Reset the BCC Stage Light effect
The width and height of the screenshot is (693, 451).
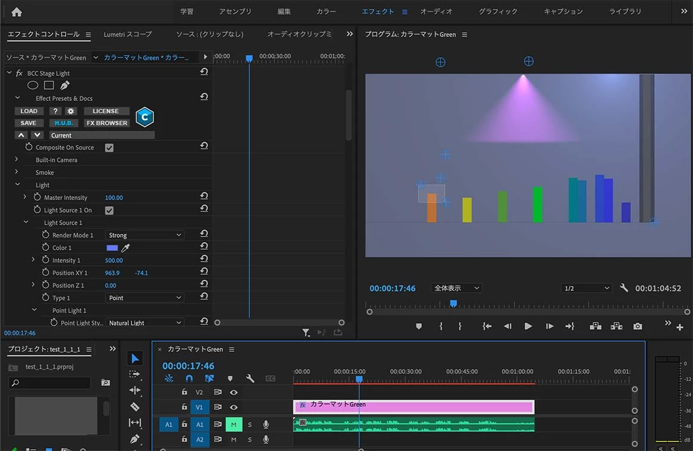(x=204, y=72)
